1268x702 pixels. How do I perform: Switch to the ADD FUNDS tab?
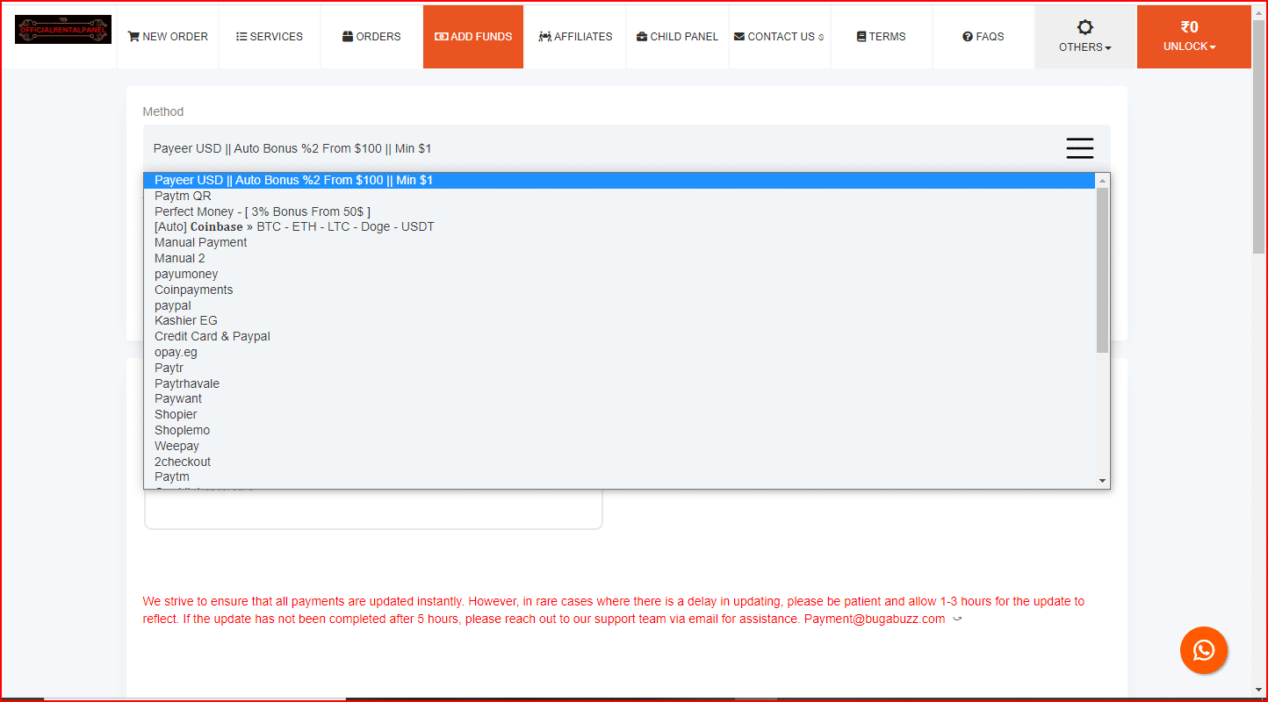click(x=473, y=36)
